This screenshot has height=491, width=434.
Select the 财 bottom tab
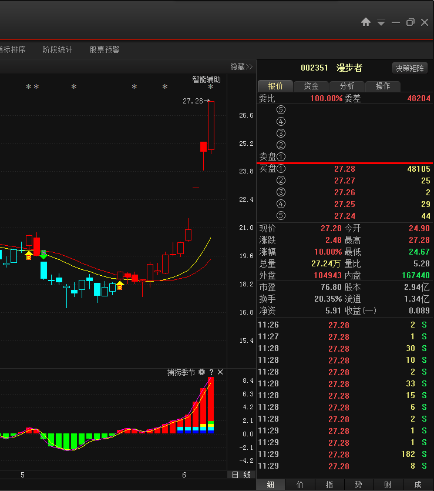pyautogui.click(x=388, y=485)
